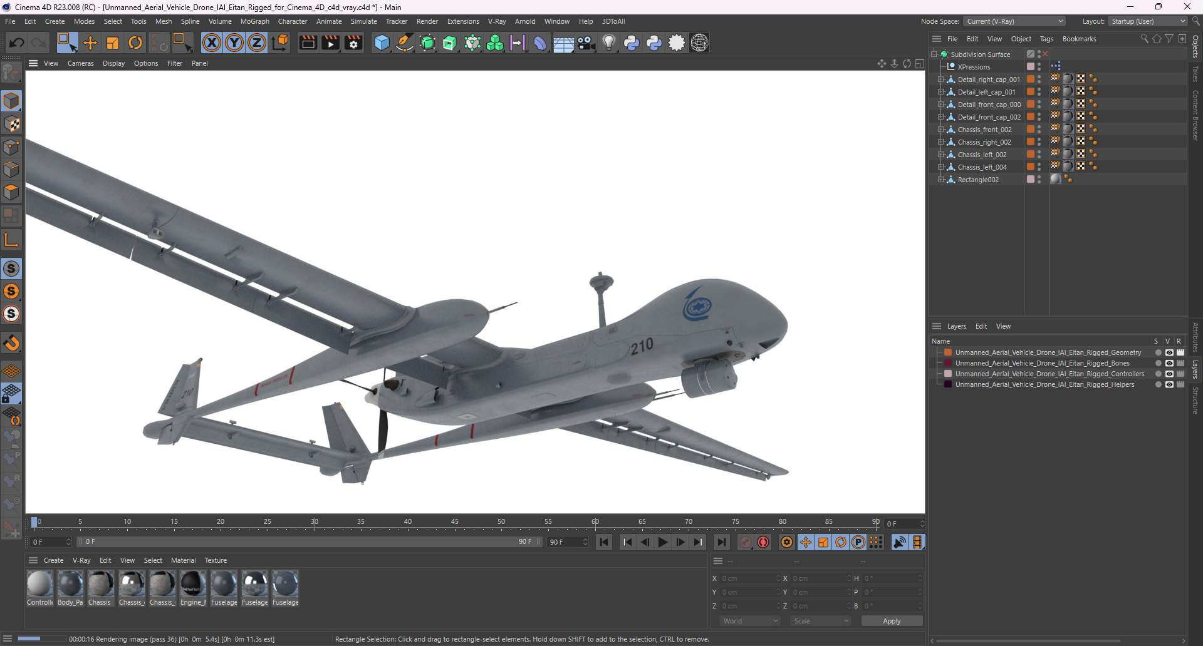The width and height of the screenshot is (1203, 646).
Task: Click the Light bulb icon
Action: pyautogui.click(x=608, y=43)
